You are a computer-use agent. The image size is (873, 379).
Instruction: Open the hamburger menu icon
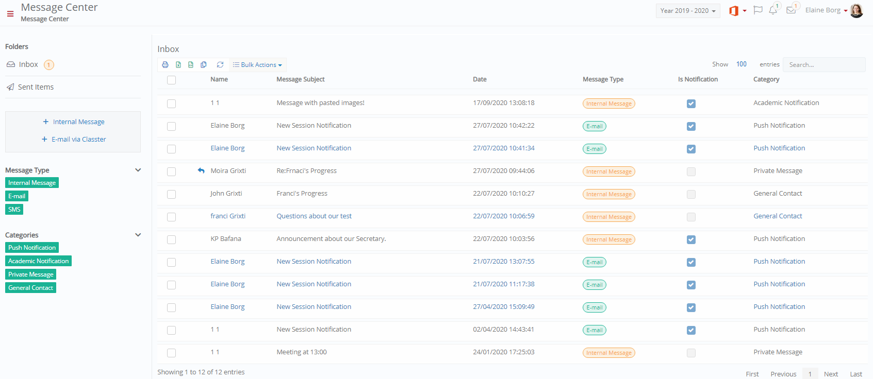pos(10,14)
